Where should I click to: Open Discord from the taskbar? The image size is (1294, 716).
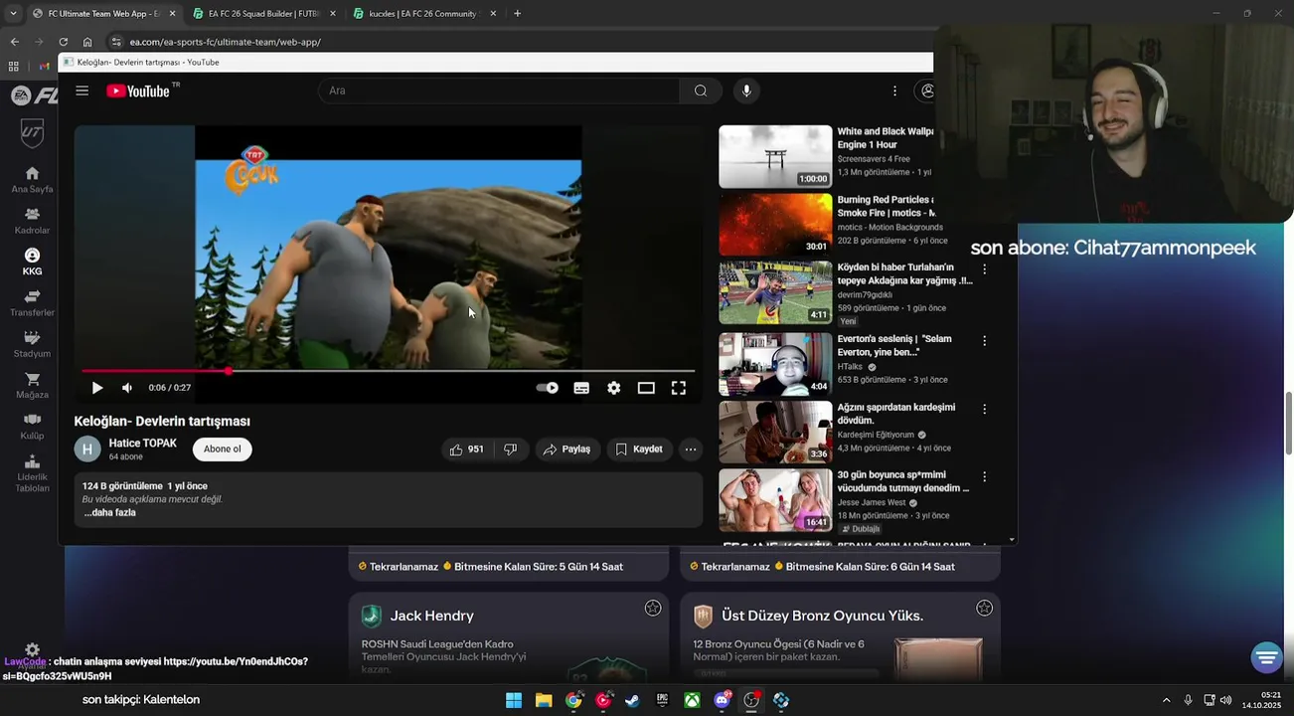pos(722,700)
